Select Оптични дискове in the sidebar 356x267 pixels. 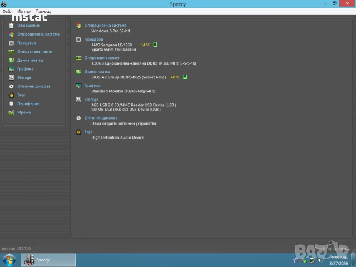[33, 86]
